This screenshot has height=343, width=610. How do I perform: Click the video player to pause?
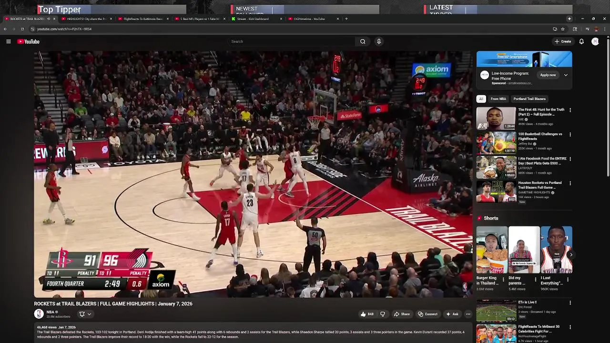[x=253, y=174]
